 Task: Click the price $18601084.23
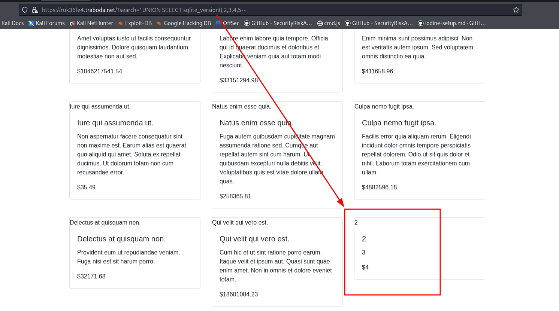point(239,294)
